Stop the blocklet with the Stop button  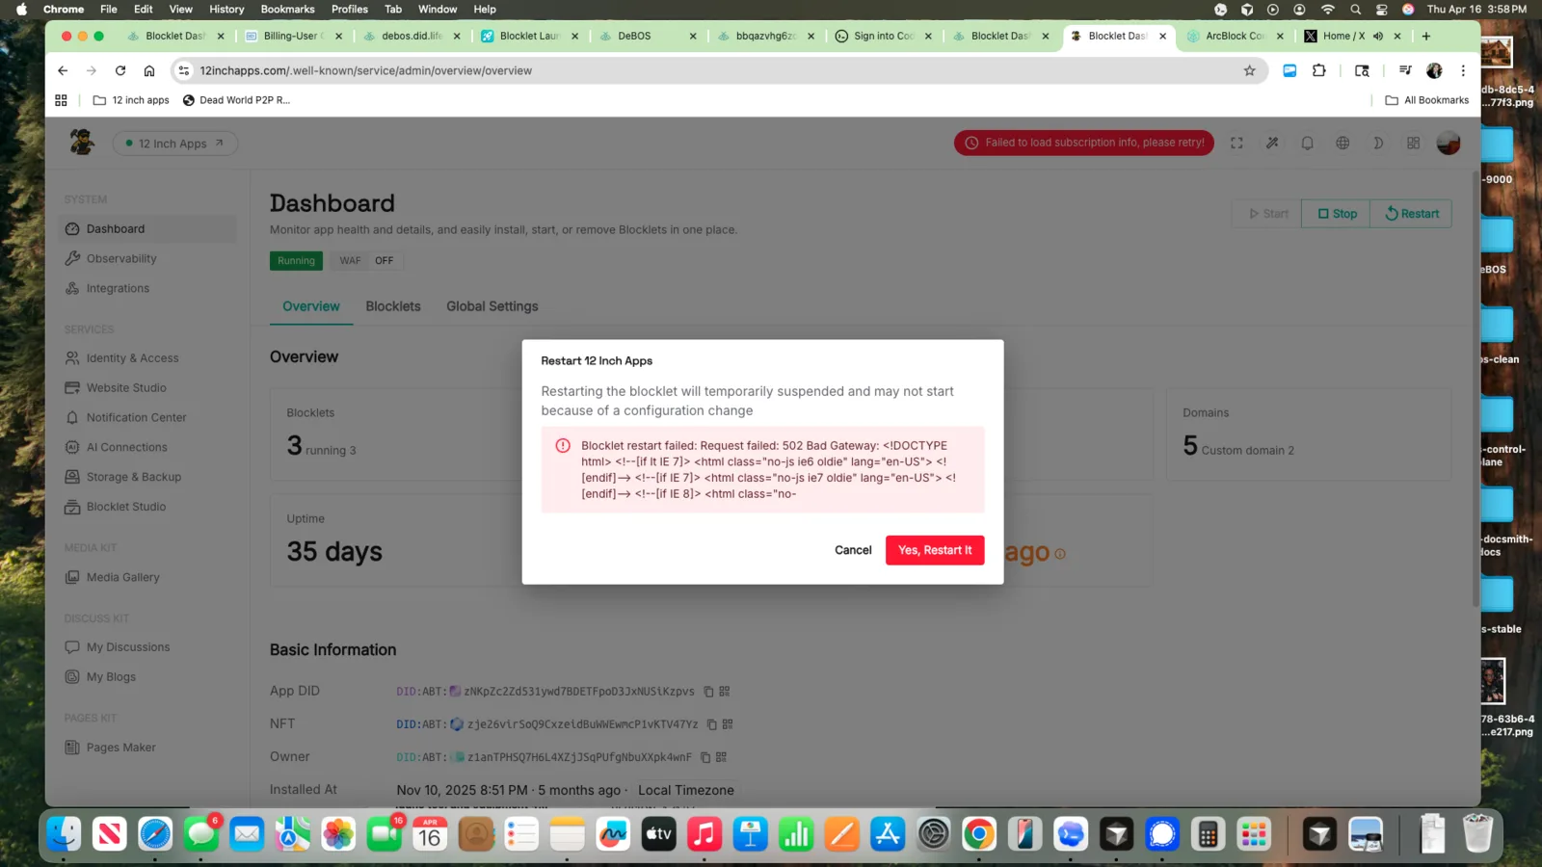pos(1336,214)
